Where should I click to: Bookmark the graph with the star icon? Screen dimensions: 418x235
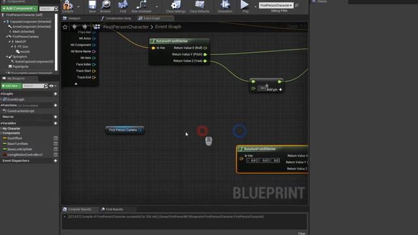[x=65, y=27]
